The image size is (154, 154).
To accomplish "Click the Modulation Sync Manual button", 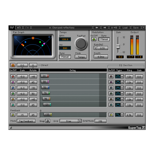I will pyautogui.click(x=104, y=39).
